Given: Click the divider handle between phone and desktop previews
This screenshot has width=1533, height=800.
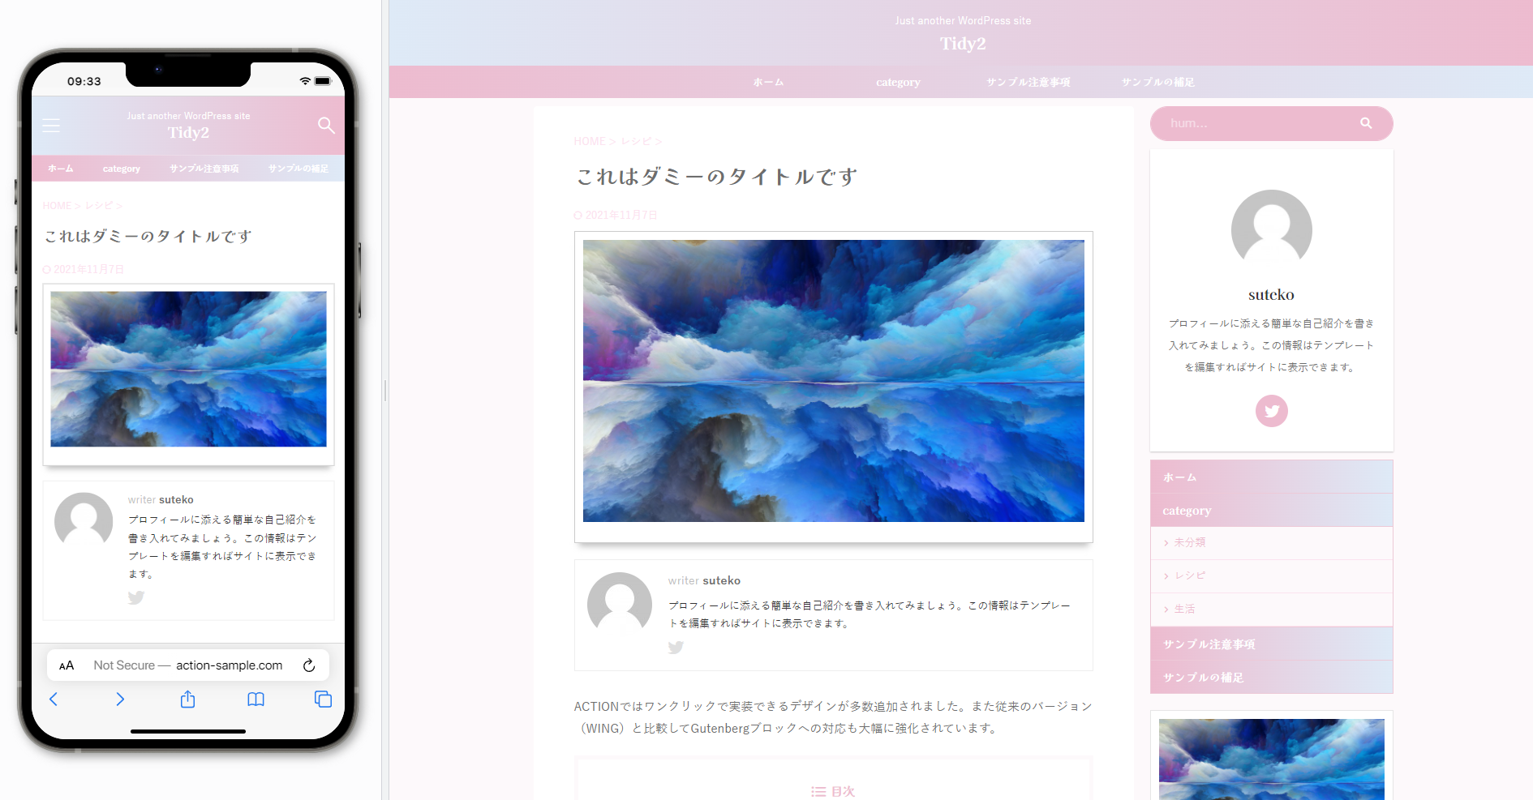Looking at the screenshot, I should click(x=385, y=391).
